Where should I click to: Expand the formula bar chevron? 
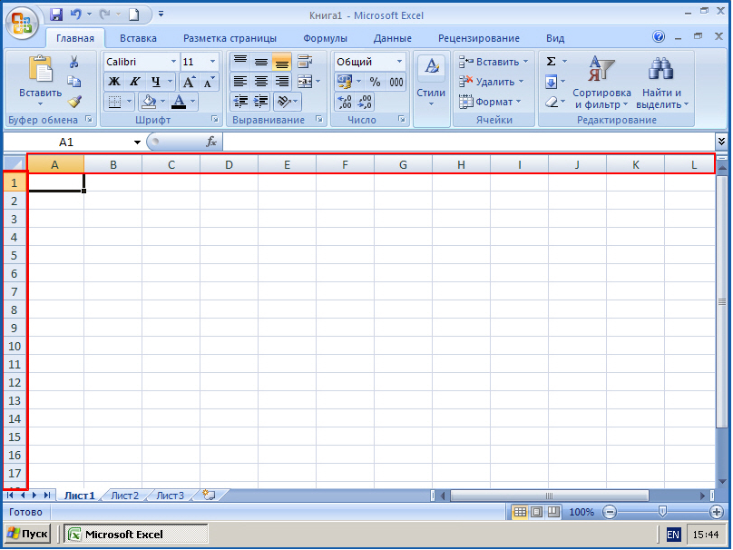(x=721, y=142)
